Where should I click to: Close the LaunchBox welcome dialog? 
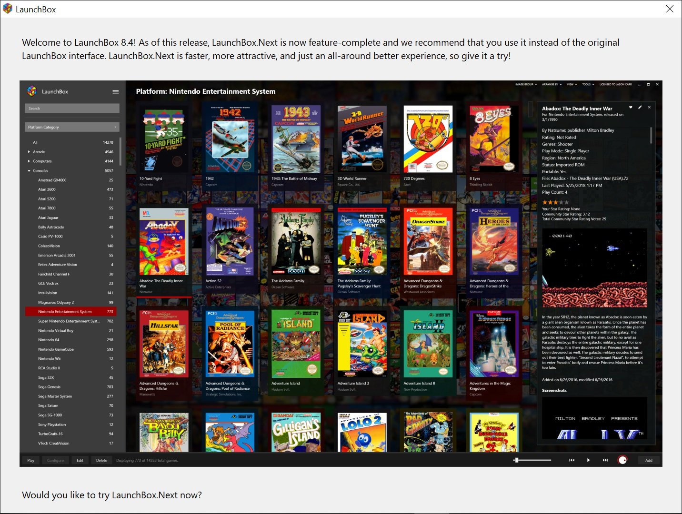pos(670,9)
